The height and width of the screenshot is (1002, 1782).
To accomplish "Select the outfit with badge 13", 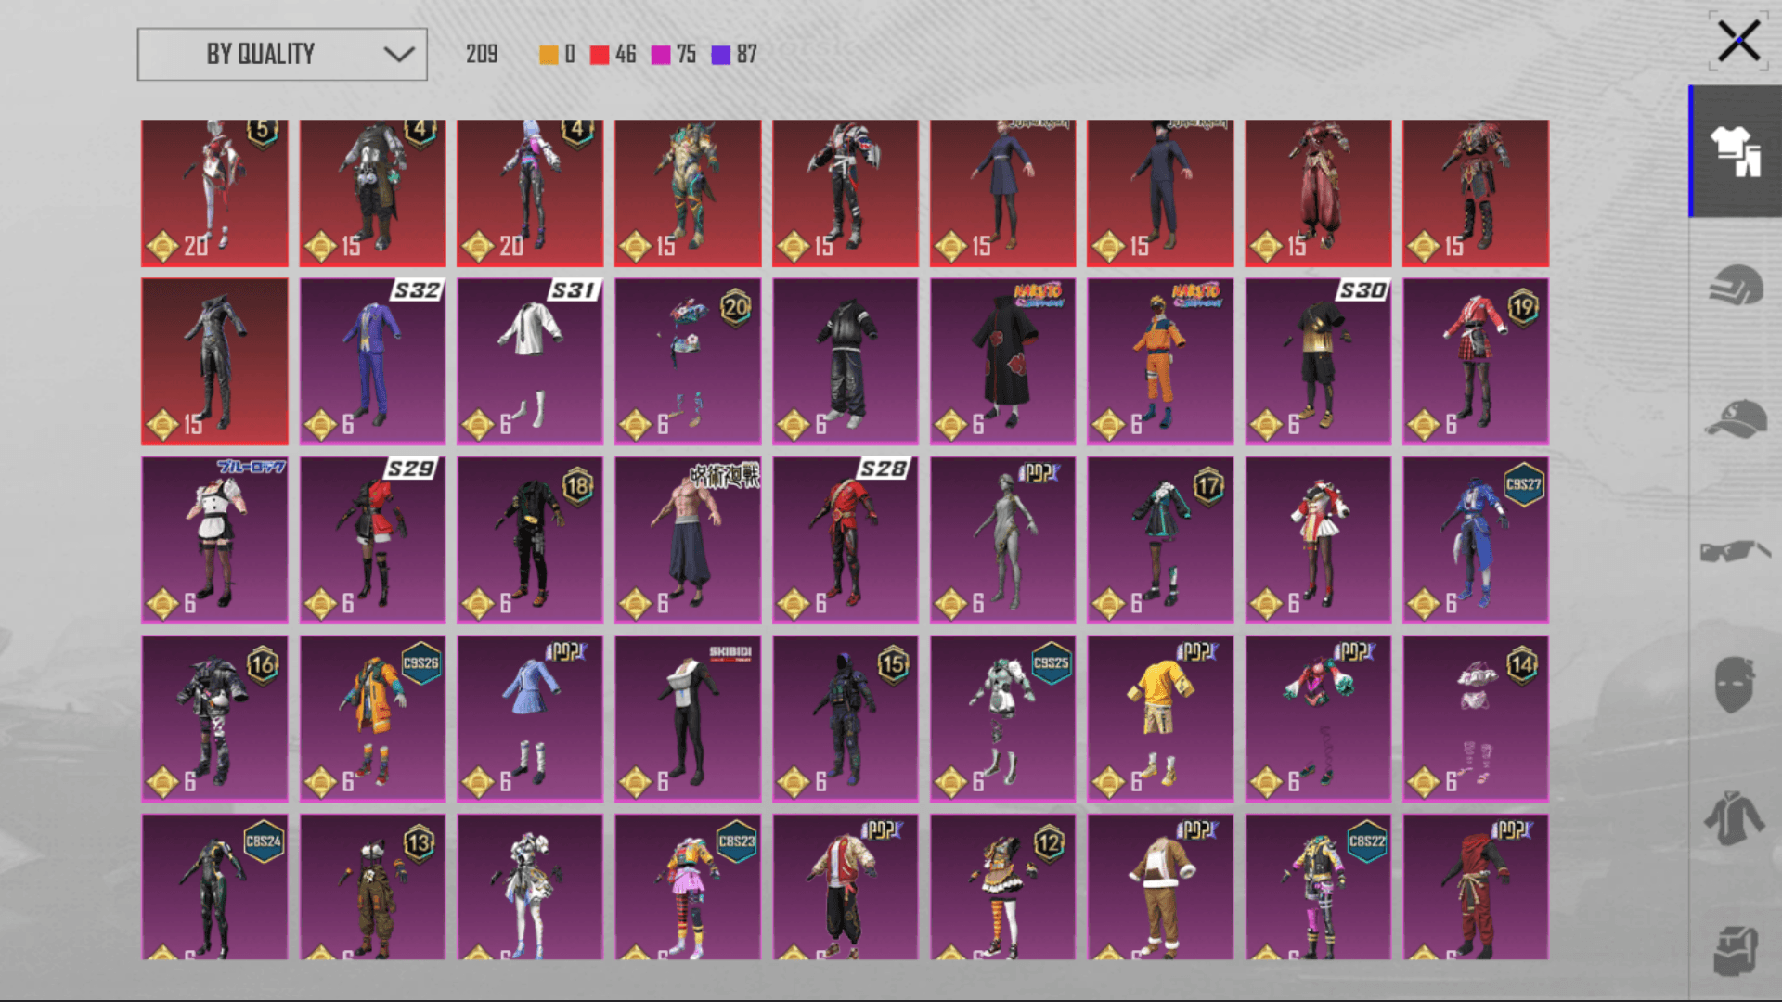I will point(372,887).
